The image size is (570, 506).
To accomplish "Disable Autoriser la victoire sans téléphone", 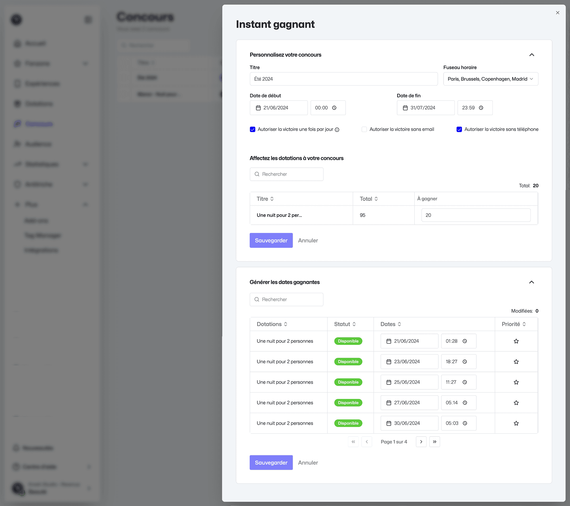I will (459, 129).
